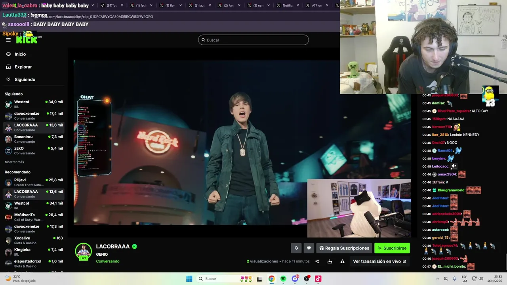
Task: Open TikTok app from the taskbar
Action: 318,279
